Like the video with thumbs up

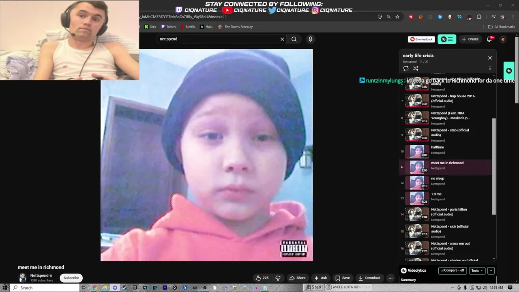262,278
